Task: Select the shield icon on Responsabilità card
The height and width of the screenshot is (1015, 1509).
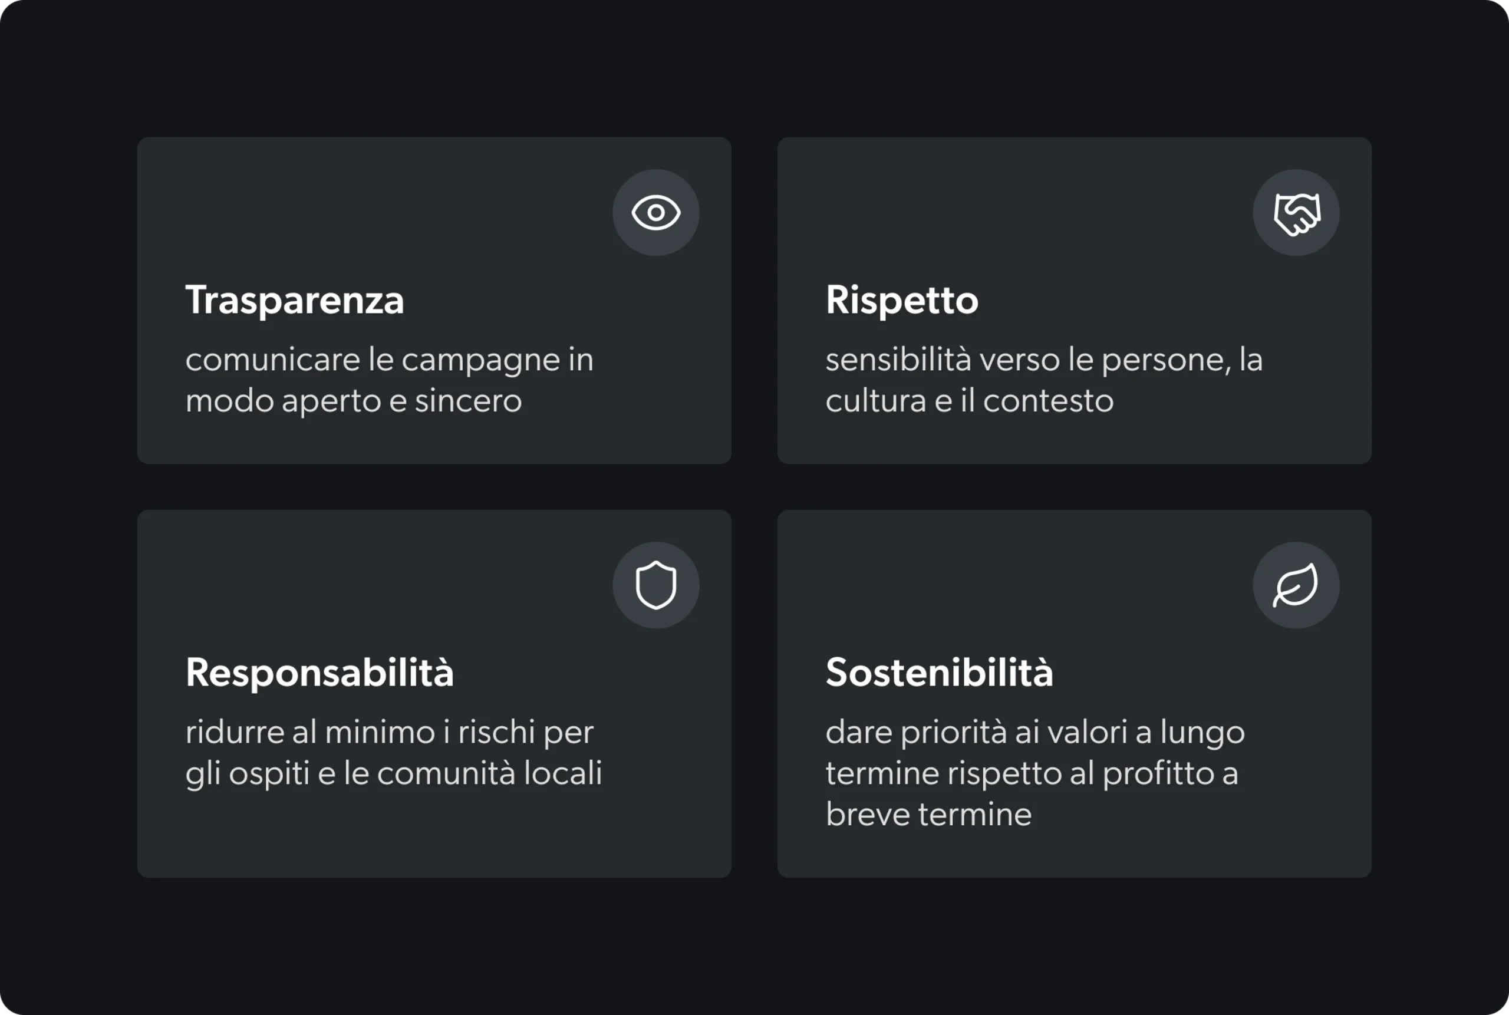Action: point(656,585)
